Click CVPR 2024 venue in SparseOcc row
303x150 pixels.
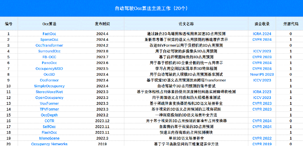(262, 40)
